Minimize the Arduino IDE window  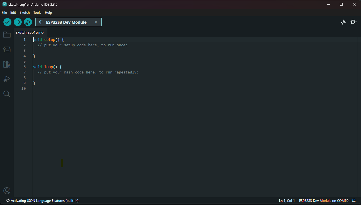328,4
